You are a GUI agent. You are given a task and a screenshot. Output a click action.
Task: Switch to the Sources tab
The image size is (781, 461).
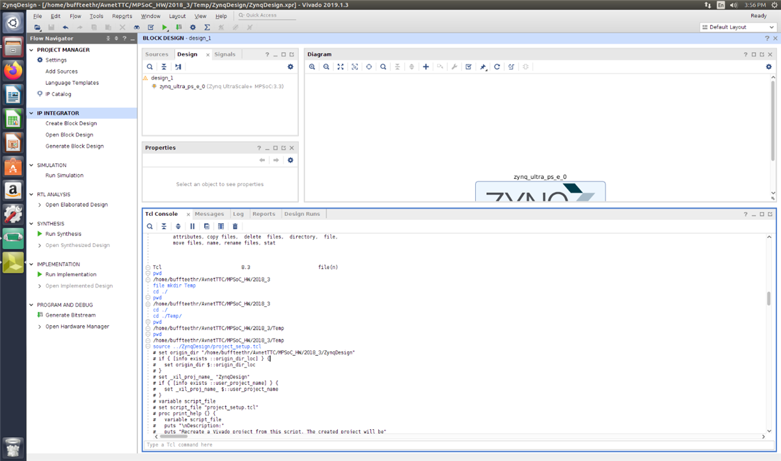pos(156,55)
